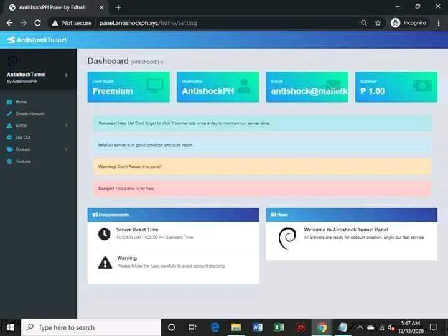Click the Freemium user rank card
This screenshot has height=336, width=448.
(129, 87)
